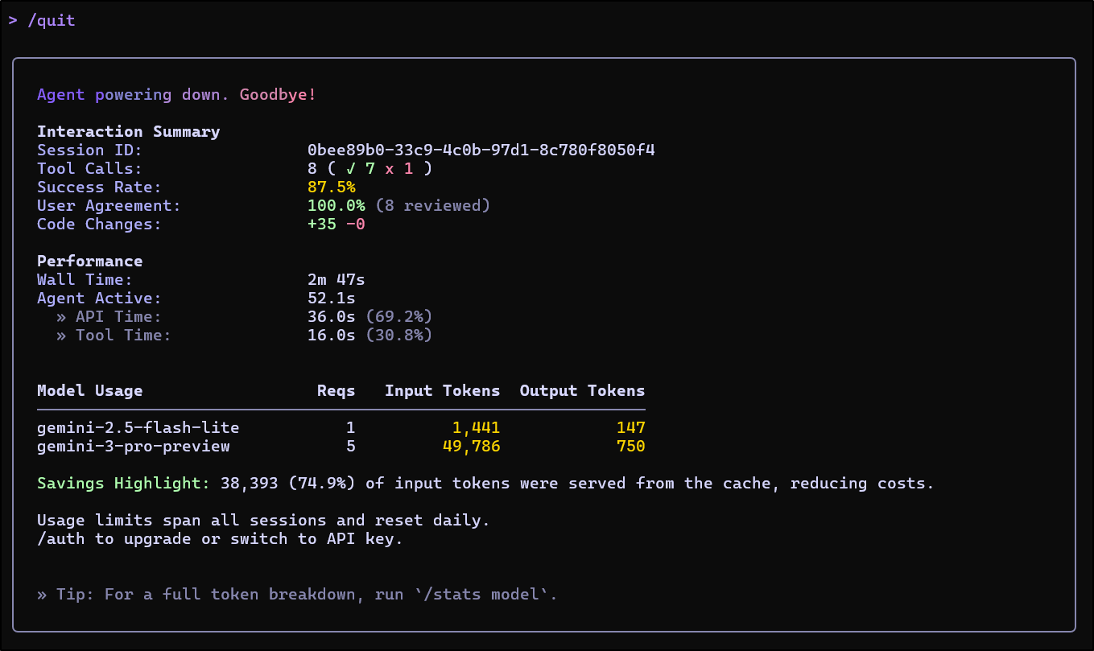
Task: Click the 49,786 input tokens value
Action: click(471, 447)
